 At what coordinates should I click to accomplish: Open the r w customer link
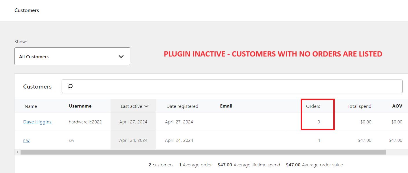click(x=26, y=140)
